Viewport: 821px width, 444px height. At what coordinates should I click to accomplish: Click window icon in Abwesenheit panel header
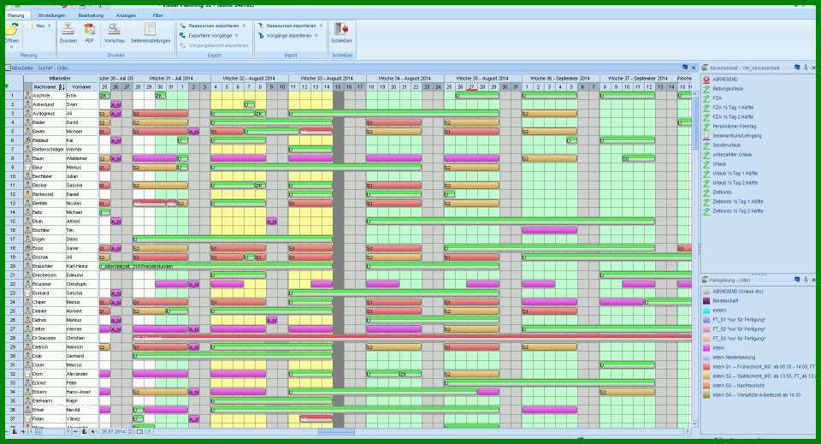click(797, 68)
